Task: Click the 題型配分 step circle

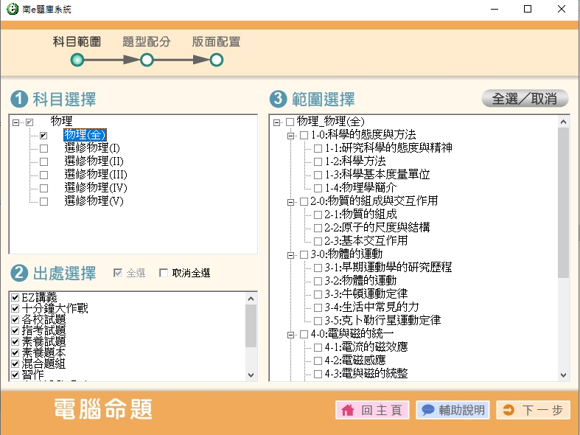Action: click(147, 60)
